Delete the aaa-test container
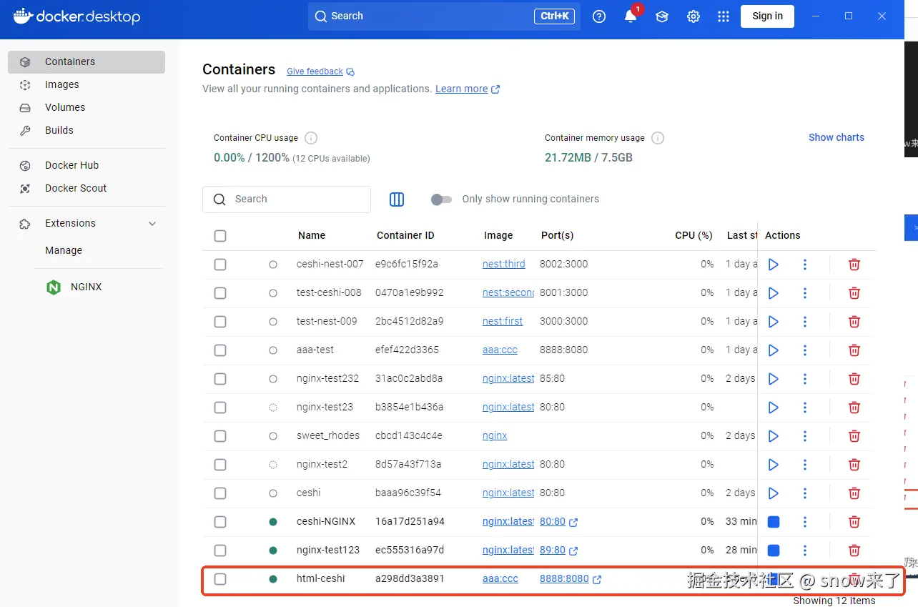Viewport: 918px width, 607px height. coord(854,350)
